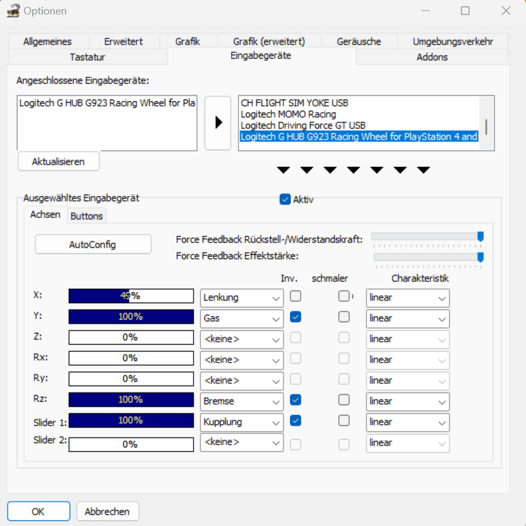Viewport: 526px width, 526px height.
Task: Click the last black down-arrow triangle
Action: pyautogui.click(x=423, y=170)
